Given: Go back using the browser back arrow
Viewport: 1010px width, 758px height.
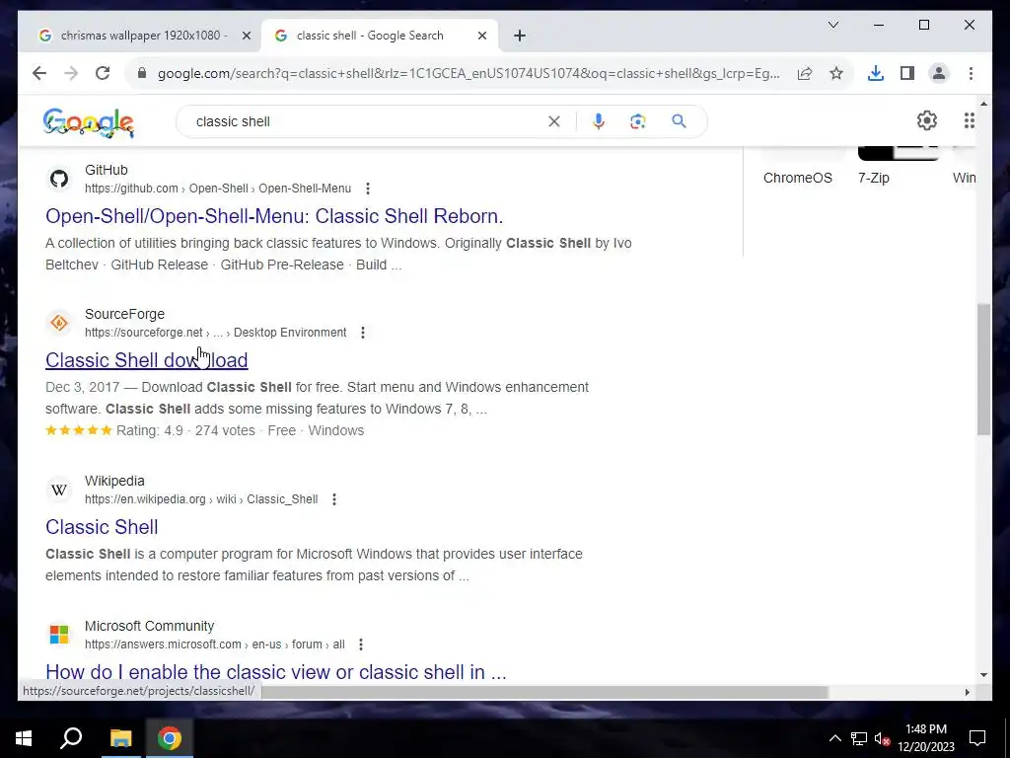Looking at the screenshot, I should (x=39, y=73).
